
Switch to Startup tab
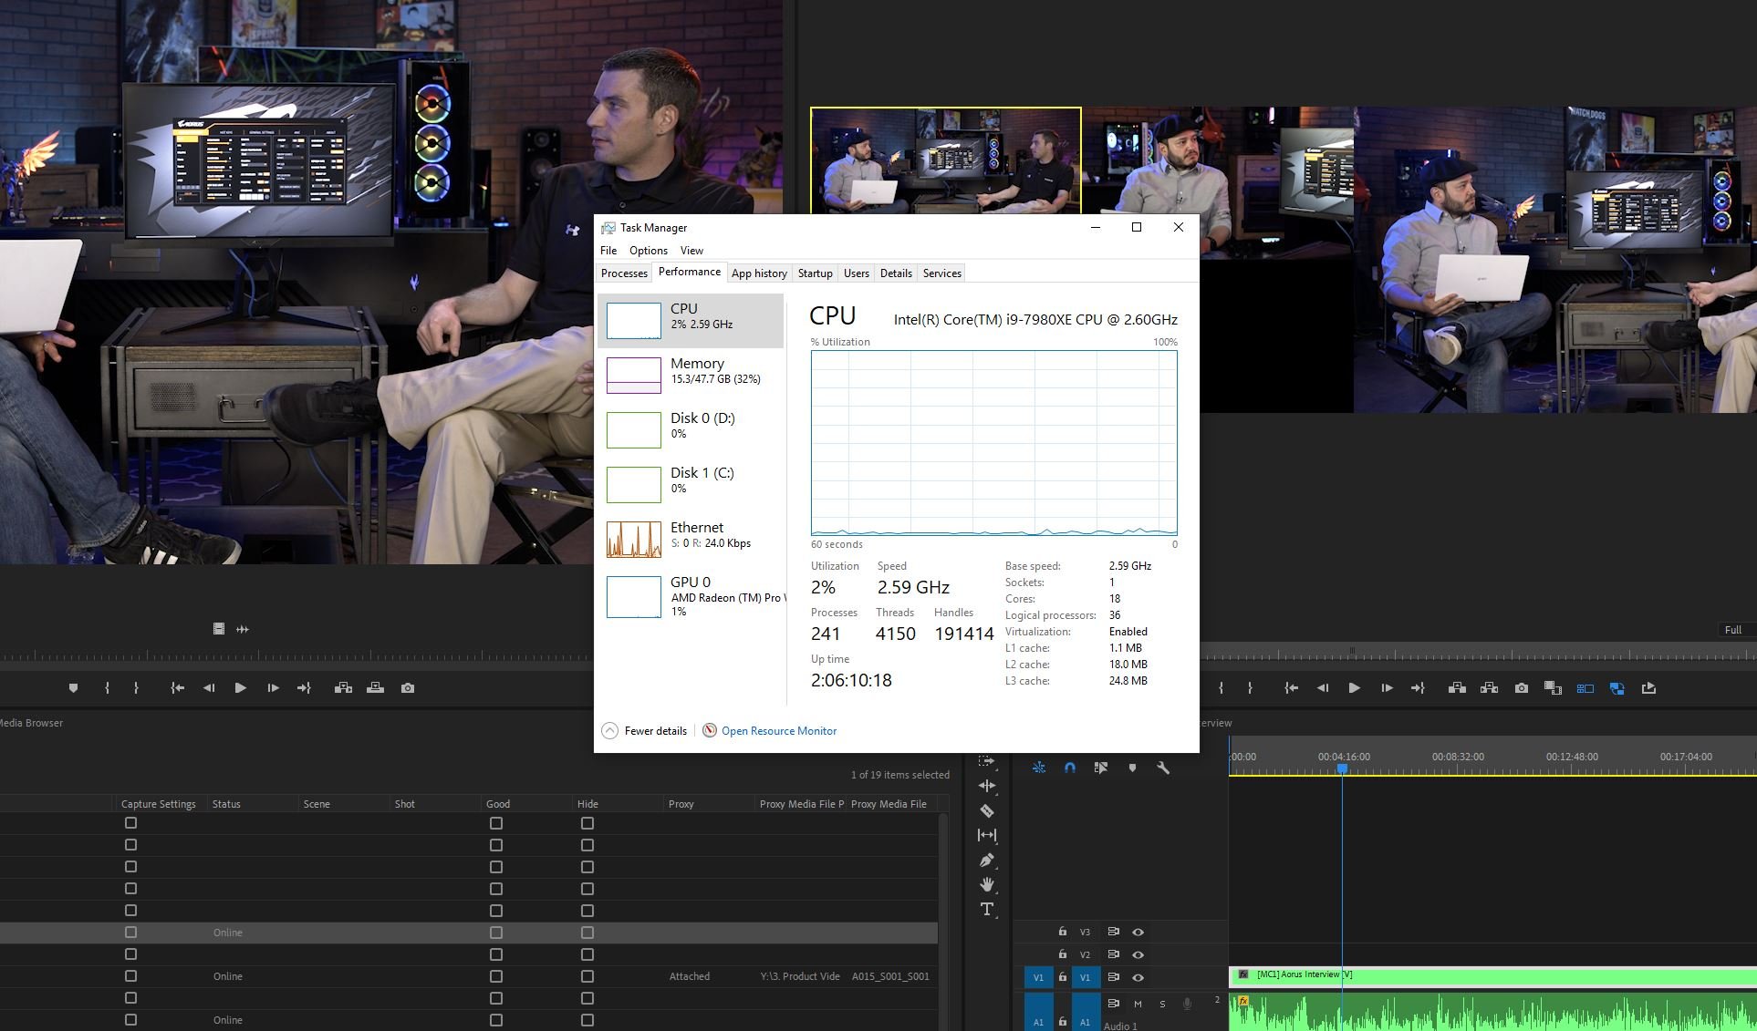tap(815, 273)
